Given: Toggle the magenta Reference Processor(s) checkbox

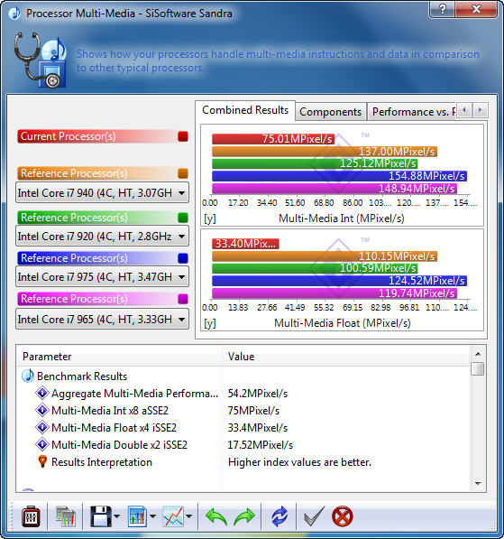Looking at the screenshot, I should point(183,299).
